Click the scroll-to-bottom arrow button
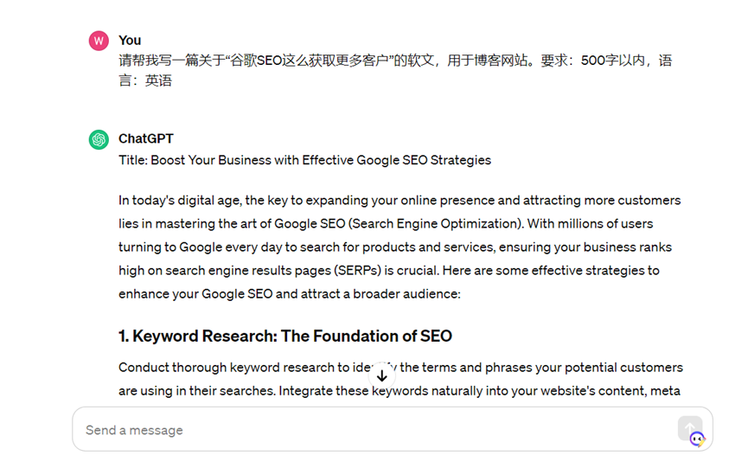This screenshot has width=748, height=462. pos(382,376)
